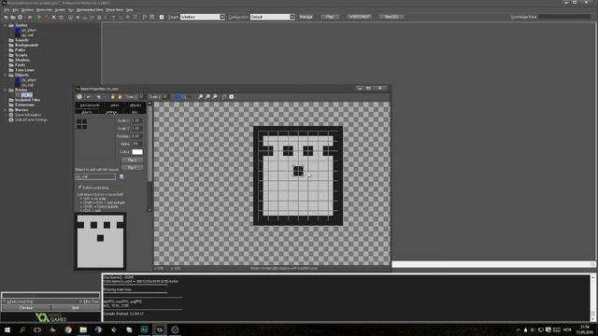Start debug mode with the red icon
This screenshot has height=336, width=598.
click(47, 17)
